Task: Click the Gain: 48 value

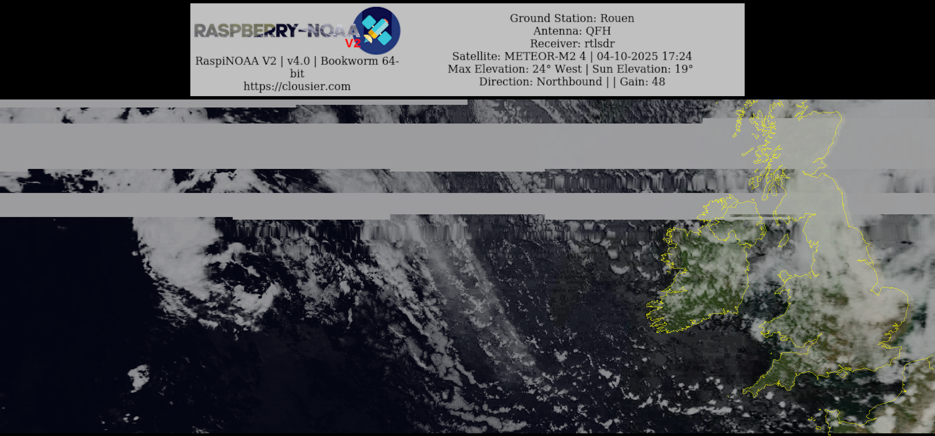Action: [642, 81]
